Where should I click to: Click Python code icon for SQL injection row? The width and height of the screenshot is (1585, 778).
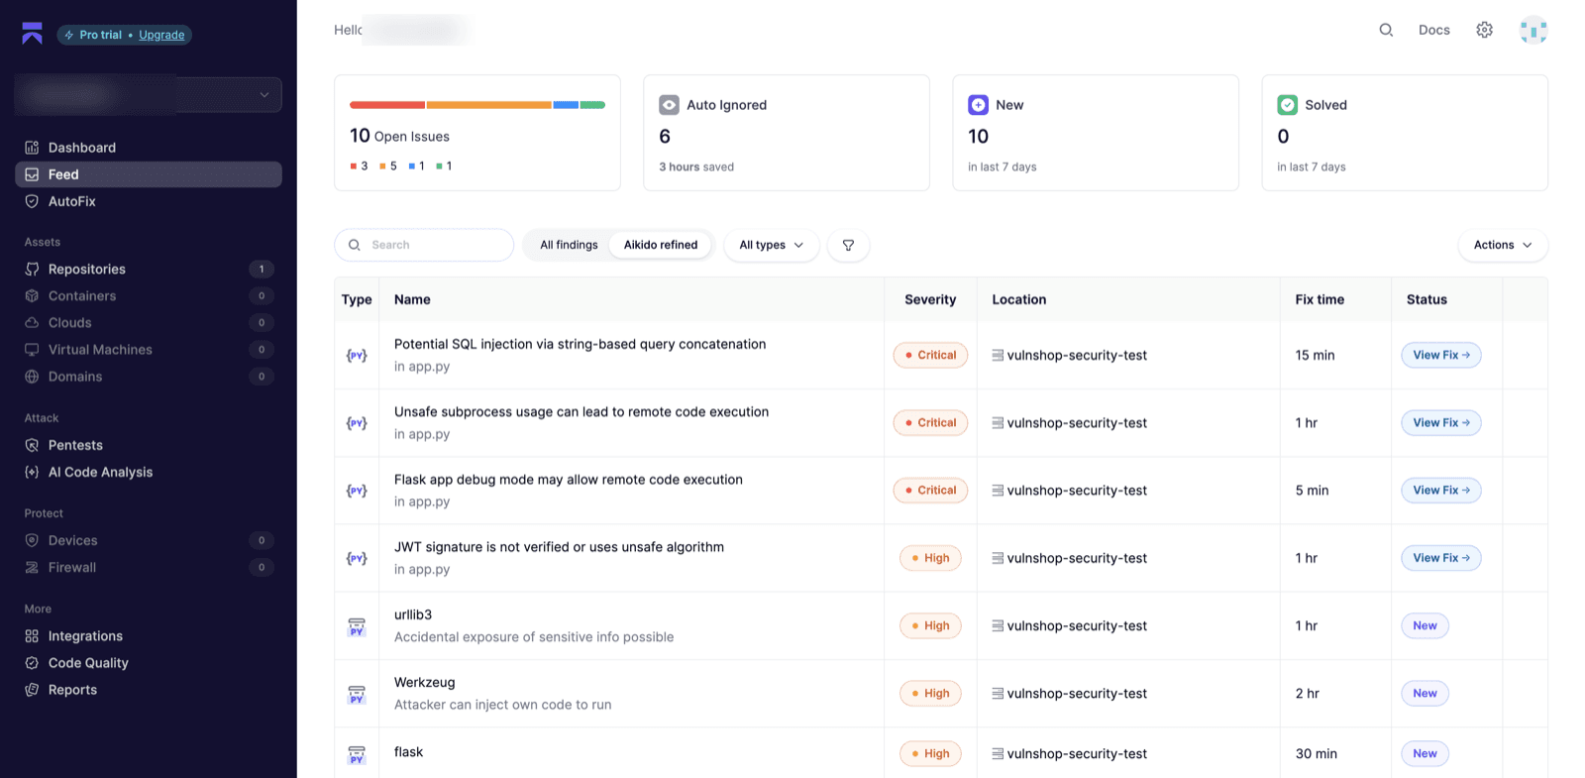pos(357,355)
